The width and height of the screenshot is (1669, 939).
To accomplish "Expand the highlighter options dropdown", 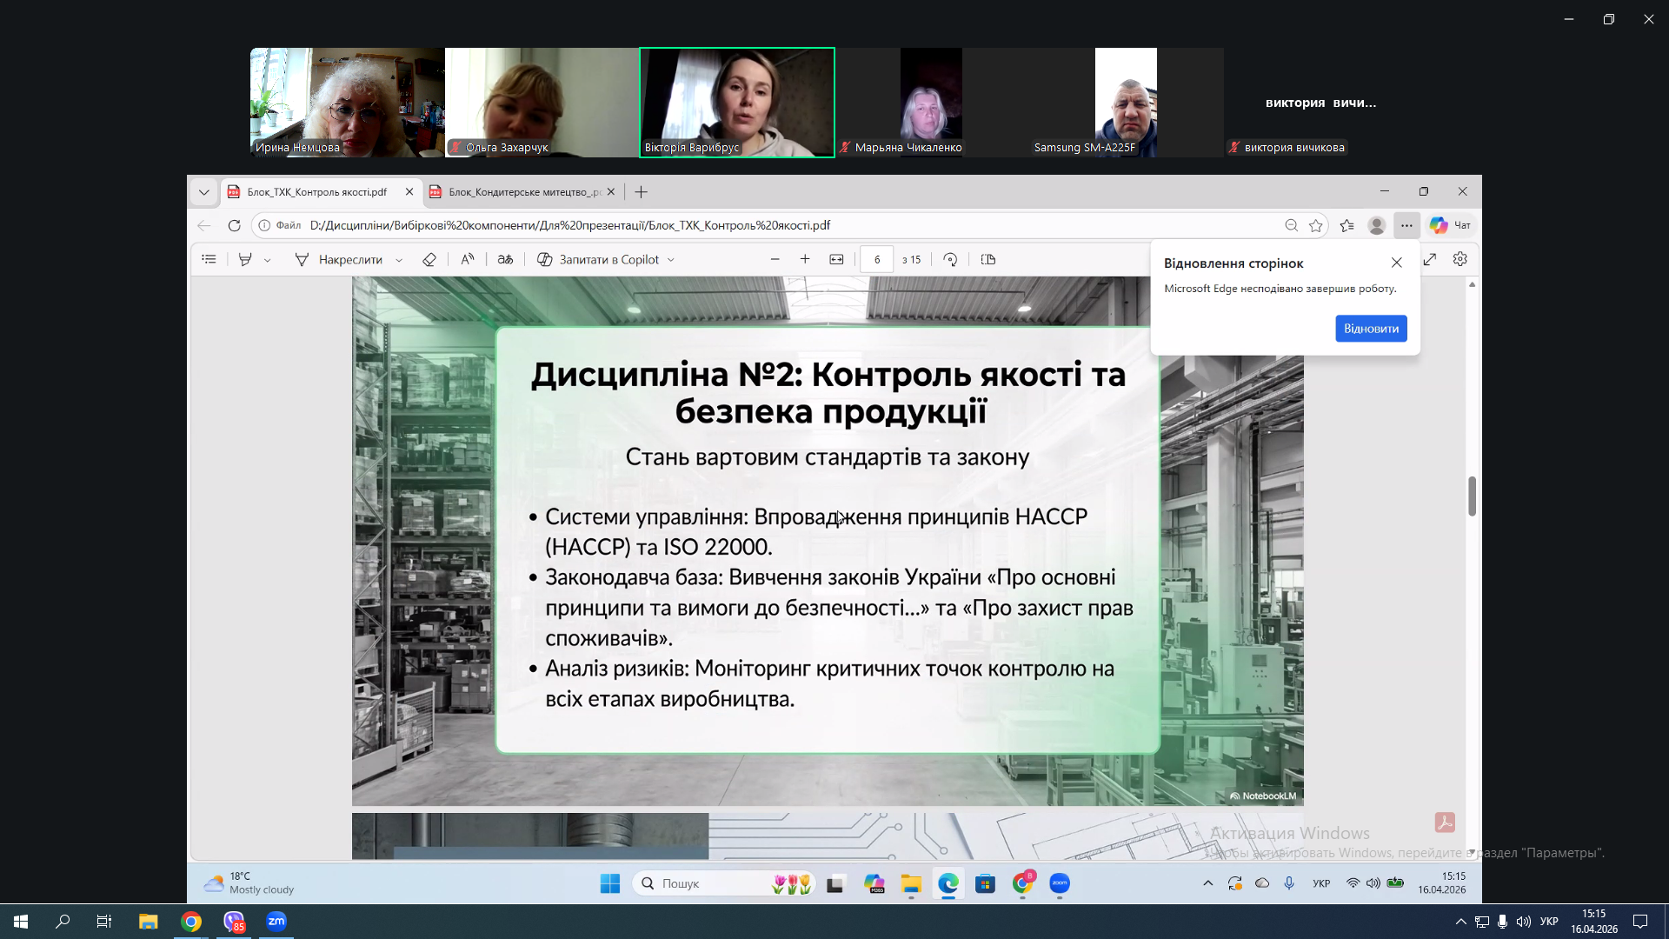I will [268, 260].
